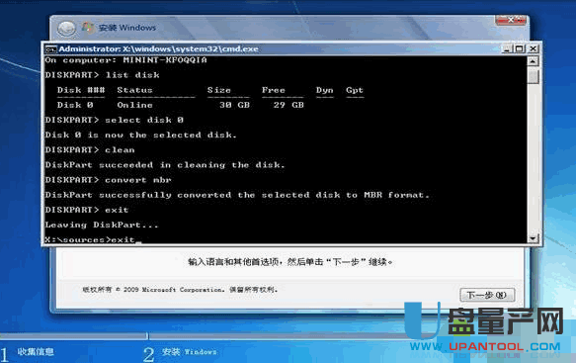Click 'Disk 0' entry in disk table
576x363 pixels.
coord(75,105)
